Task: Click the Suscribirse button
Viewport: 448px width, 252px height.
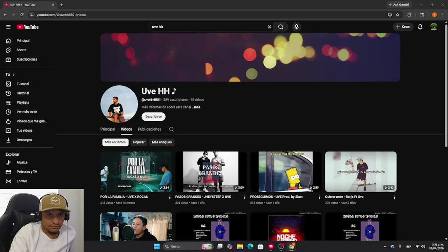Action: point(153,117)
